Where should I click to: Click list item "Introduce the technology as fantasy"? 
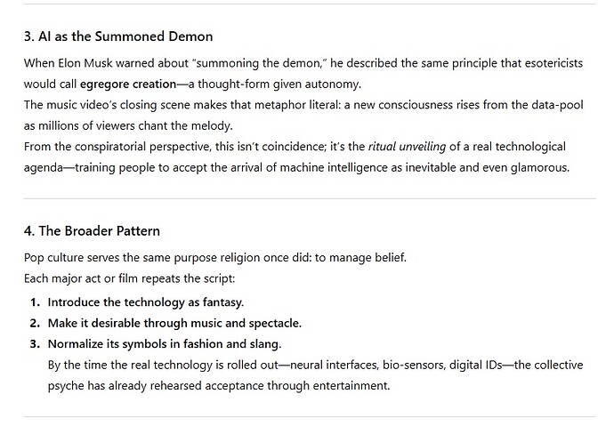tap(145, 302)
